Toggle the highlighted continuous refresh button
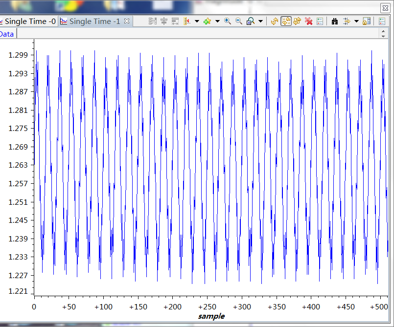 click(286, 21)
